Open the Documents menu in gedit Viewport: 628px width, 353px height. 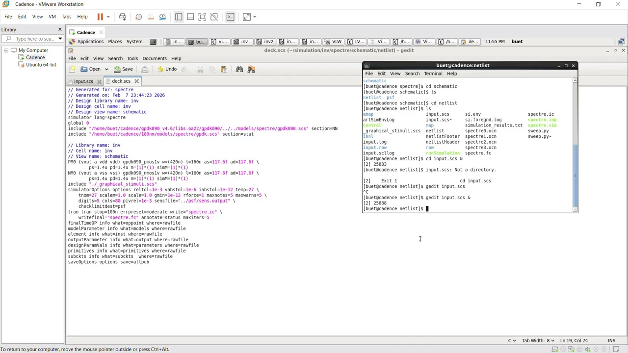tap(155, 58)
